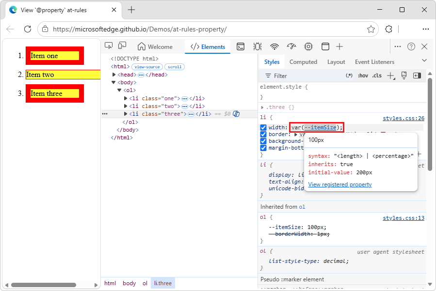Image resolution: width=436 pixels, height=291 pixels.
Task: Expand the head element
Action: click(113, 75)
